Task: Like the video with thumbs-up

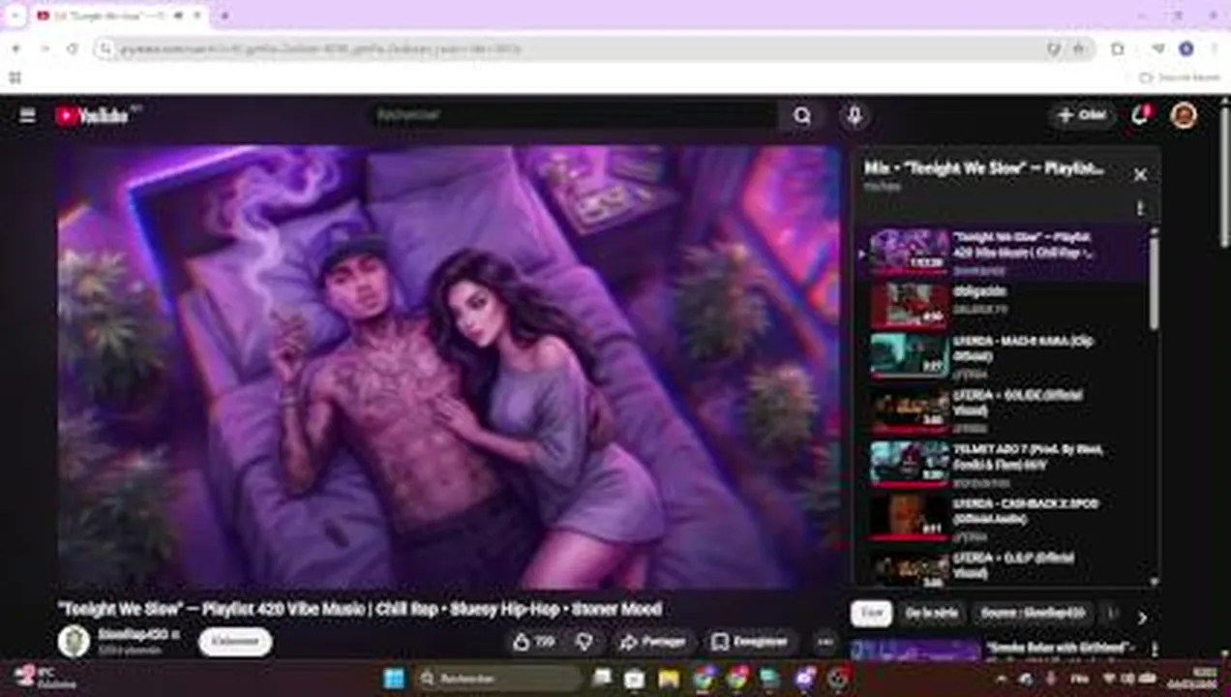Action: pos(533,642)
